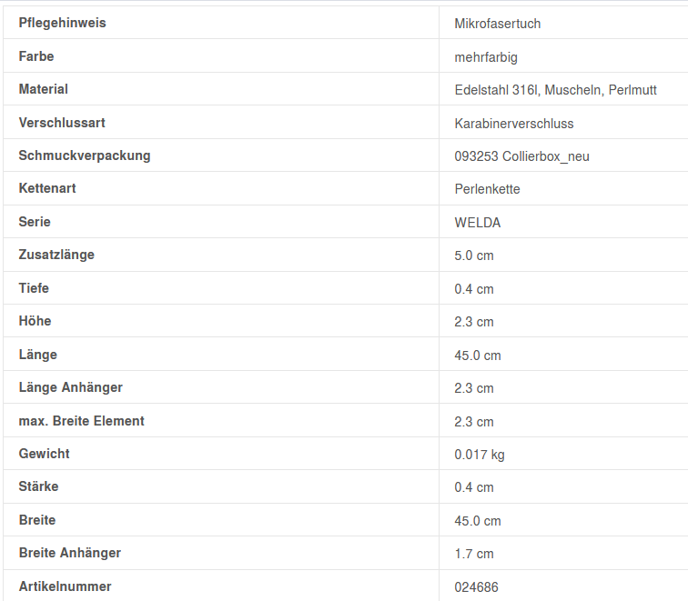Select the Artikelnummer value 024686
The width and height of the screenshot is (688, 601).
pos(477,587)
